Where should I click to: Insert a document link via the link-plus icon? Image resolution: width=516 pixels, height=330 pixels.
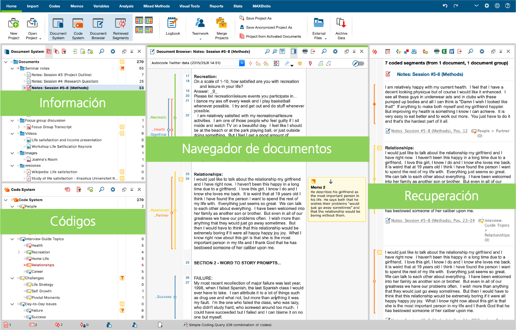(320, 63)
